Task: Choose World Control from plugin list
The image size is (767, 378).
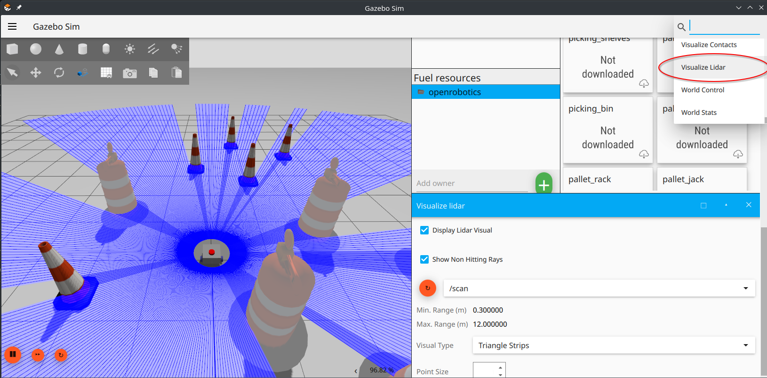Action: (x=703, y=90)
